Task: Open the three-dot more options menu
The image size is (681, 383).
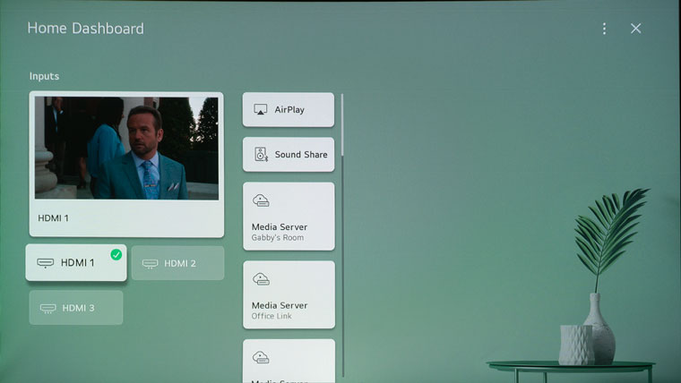Action: 604,29
